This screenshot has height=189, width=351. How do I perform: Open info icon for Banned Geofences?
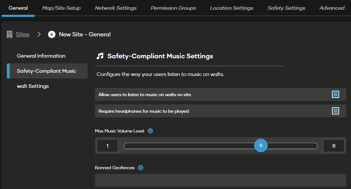pos(140,168)
